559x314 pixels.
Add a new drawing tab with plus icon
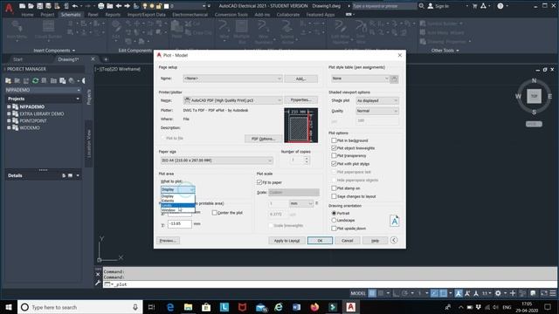106,59
